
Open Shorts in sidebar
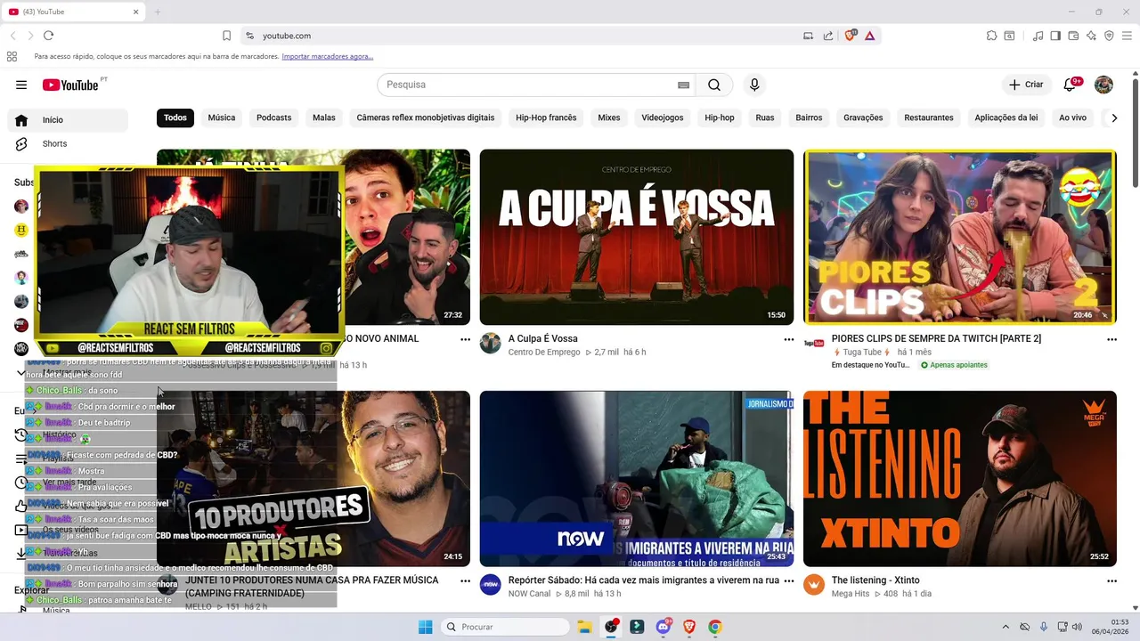[68, 143]
